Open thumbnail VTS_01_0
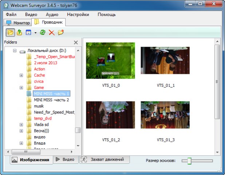Viewport: 225px width, 175px height. (x=110, y=61)
